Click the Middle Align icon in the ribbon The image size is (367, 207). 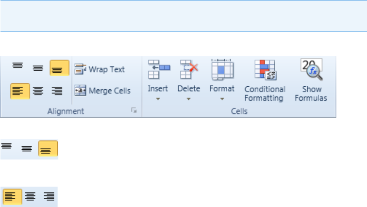38,68
